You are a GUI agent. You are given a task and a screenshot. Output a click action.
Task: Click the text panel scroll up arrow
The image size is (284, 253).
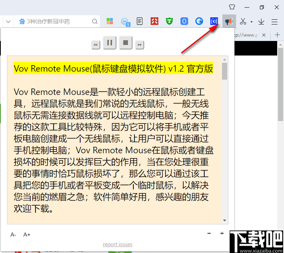pyautogui.click(x=225, y=60)
